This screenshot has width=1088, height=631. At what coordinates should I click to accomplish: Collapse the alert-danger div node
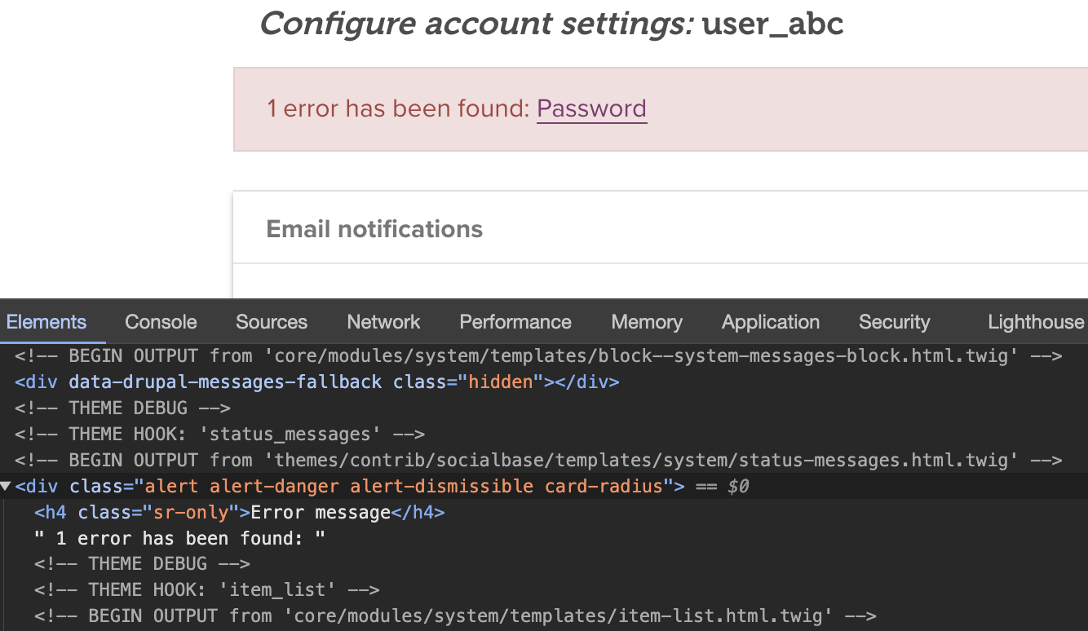(7, 487)
